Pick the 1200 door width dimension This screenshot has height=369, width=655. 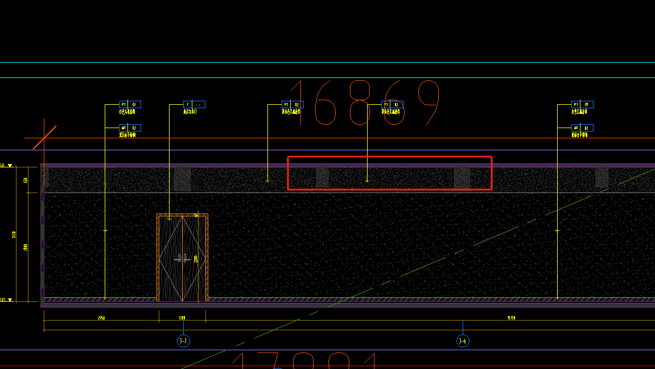click(182, 318)
